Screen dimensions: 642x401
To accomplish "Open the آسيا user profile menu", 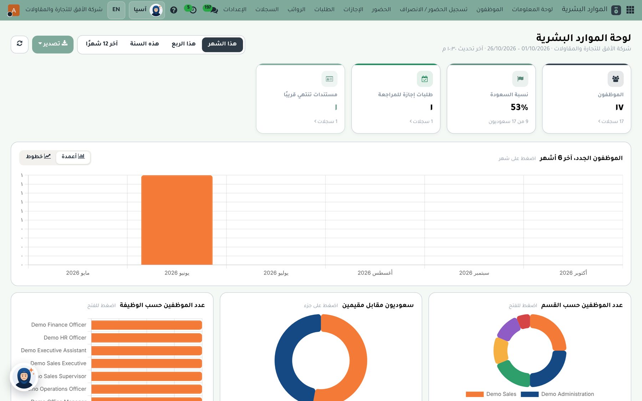I will [147, 10].
